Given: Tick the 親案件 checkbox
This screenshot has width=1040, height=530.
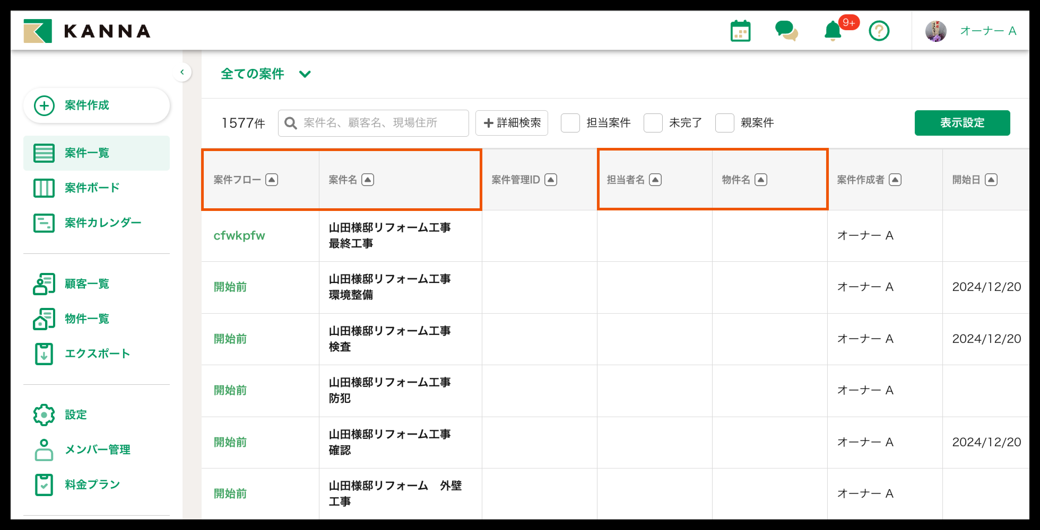Looking at the screenshot, I should [724, 123].
